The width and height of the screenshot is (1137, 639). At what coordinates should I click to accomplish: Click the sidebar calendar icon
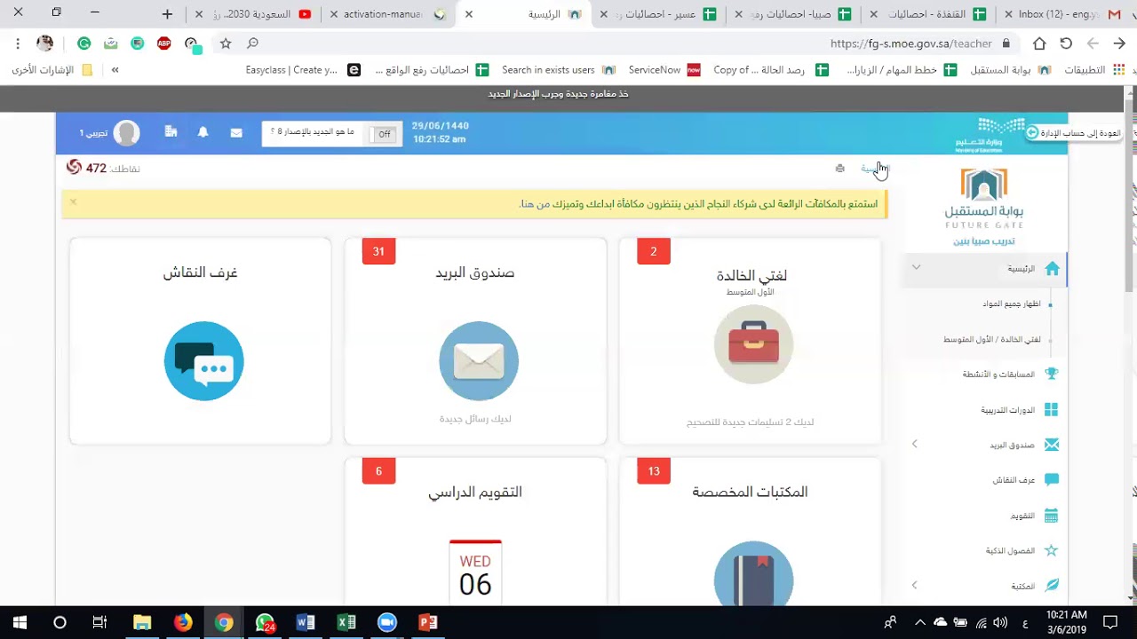pyautogui.click(x=1052, y=516)
